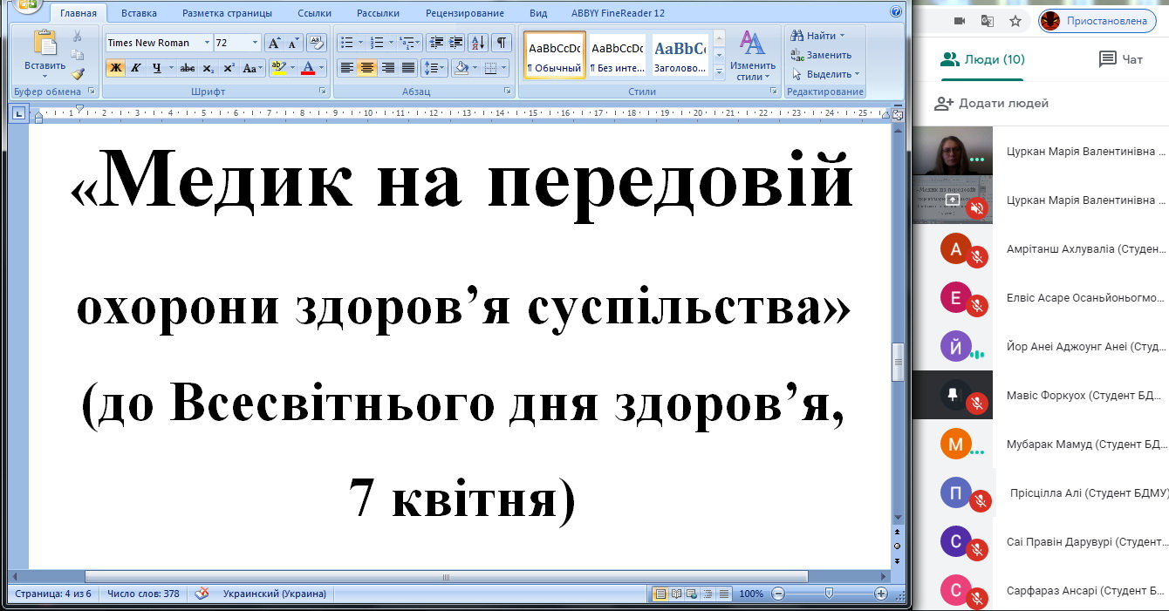Toggle Bold (Ж) formatting off
The width and height of the screenshot is (1169, 611).
tap(115, 68)
